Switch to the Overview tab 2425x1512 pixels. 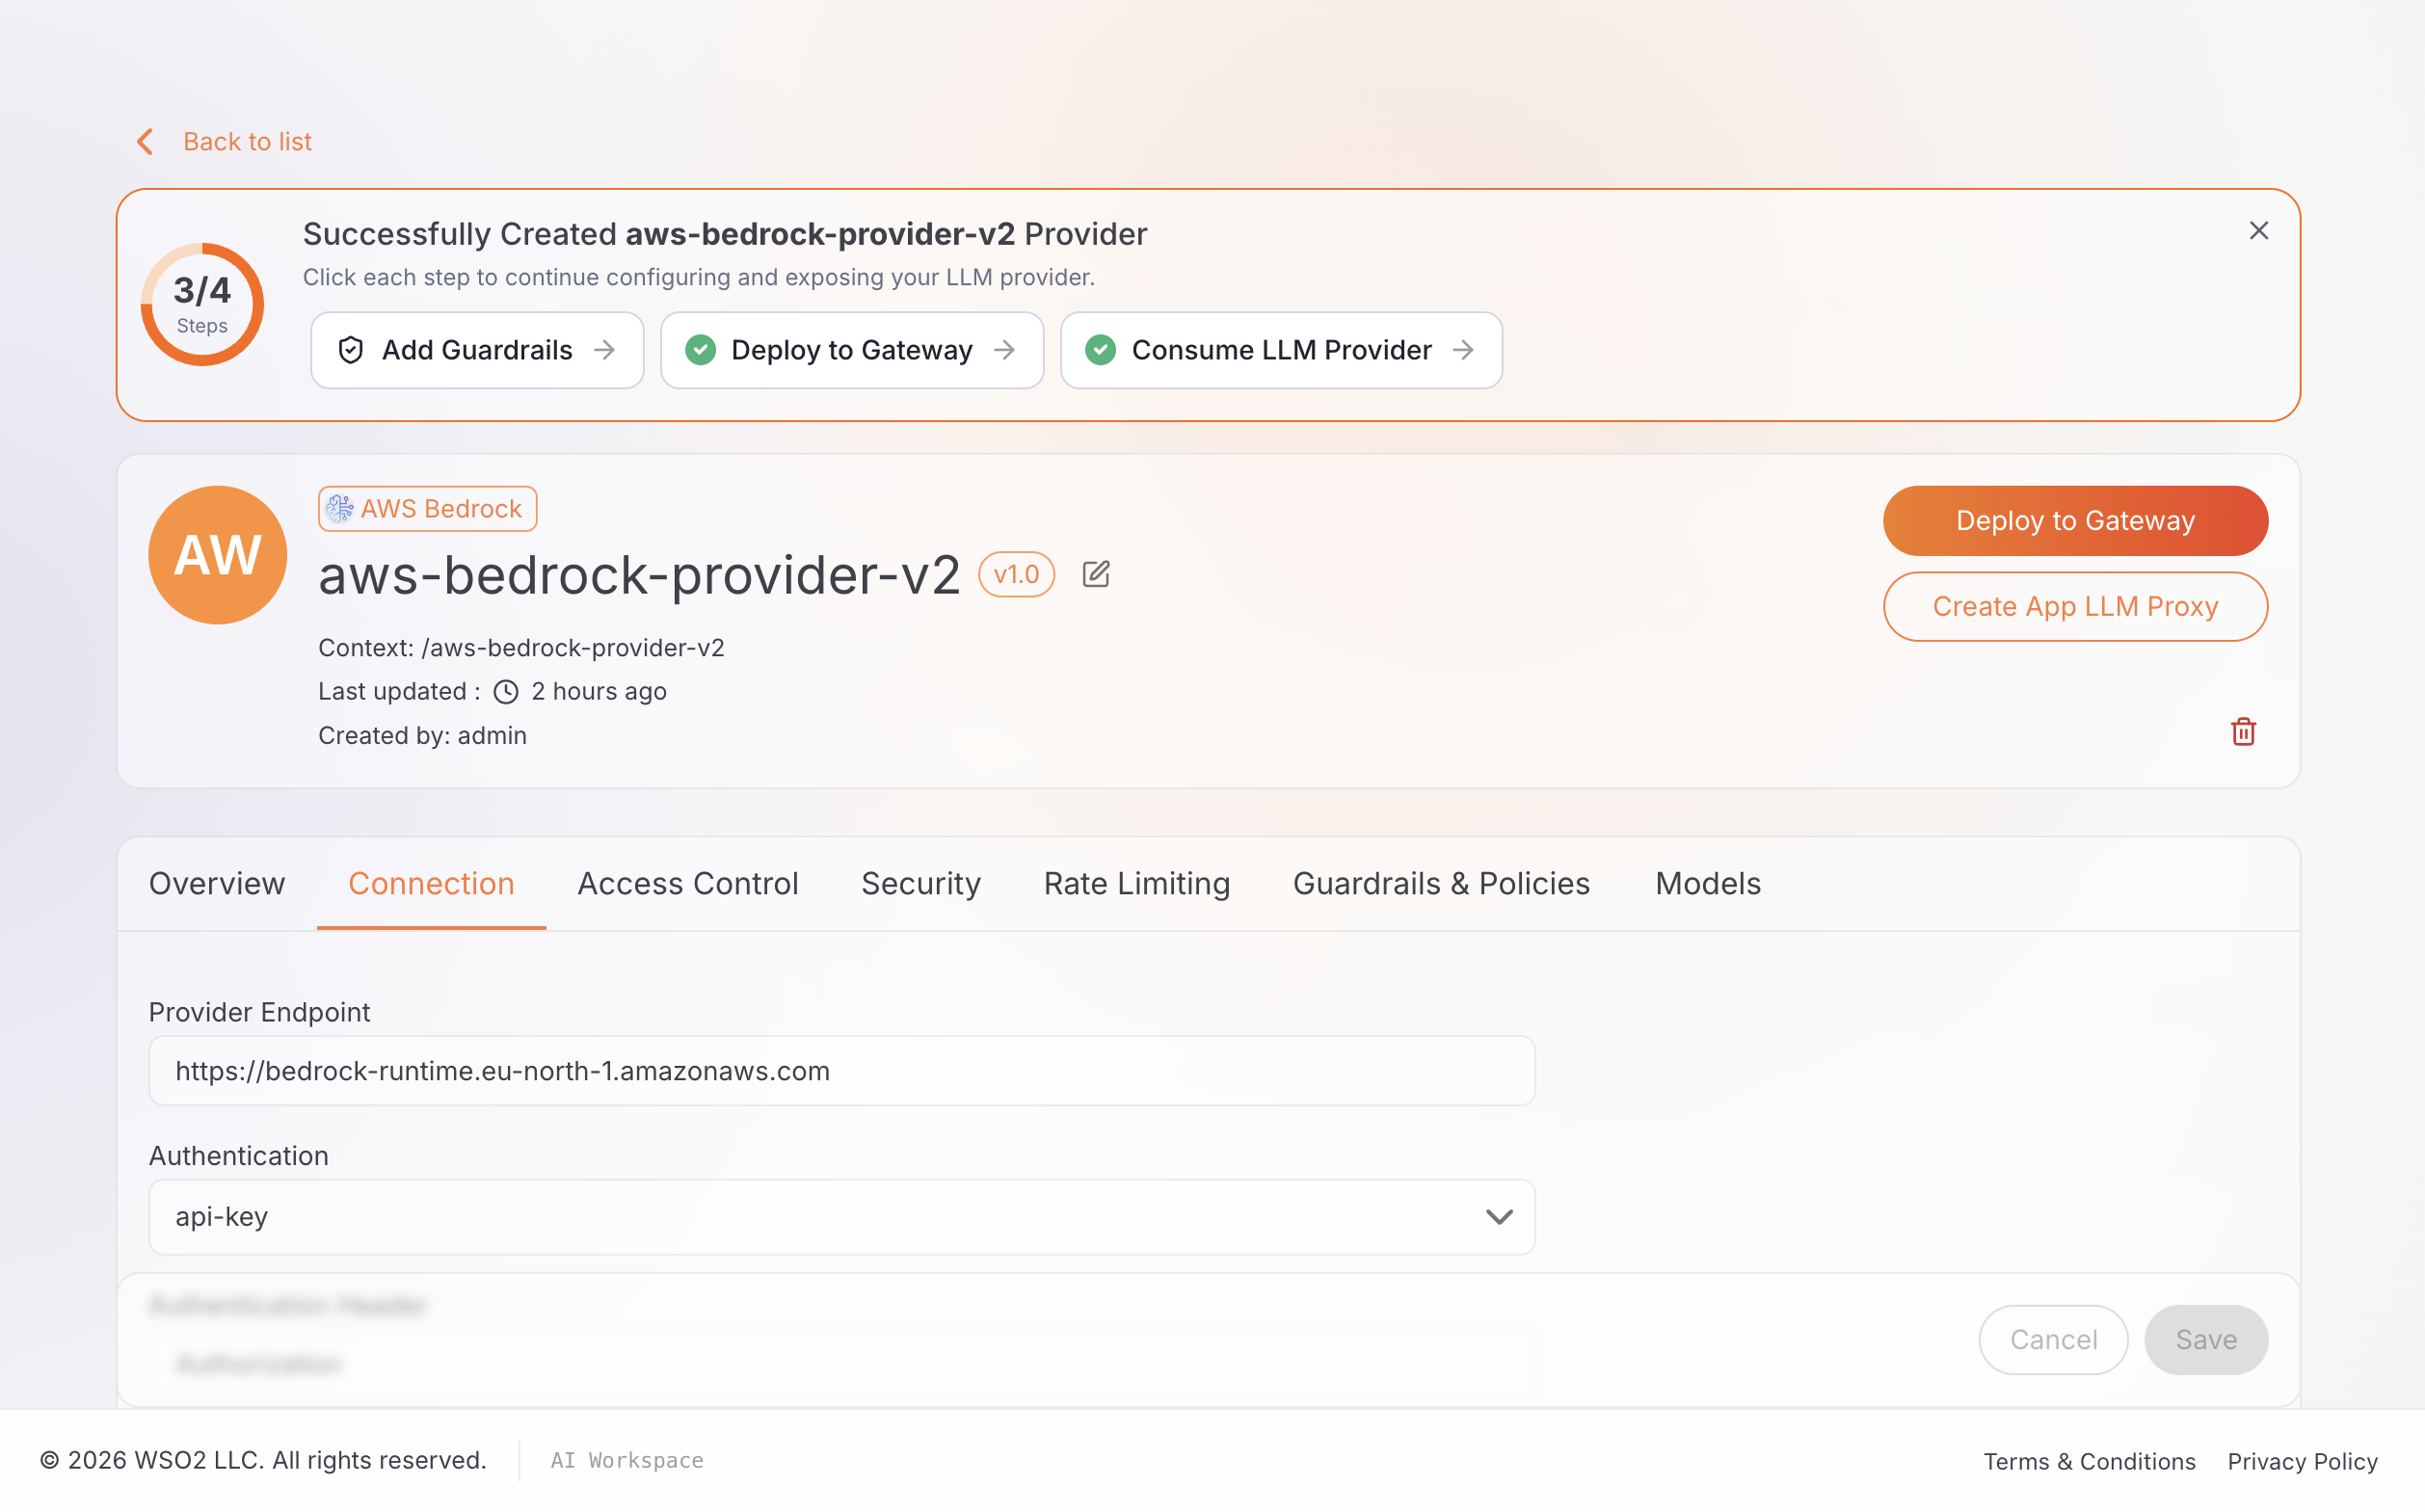tap(217, 884)
